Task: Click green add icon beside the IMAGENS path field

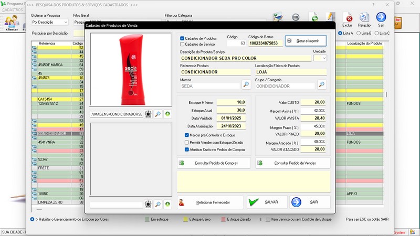Action: pyautogui.click(x=167, y=114)
